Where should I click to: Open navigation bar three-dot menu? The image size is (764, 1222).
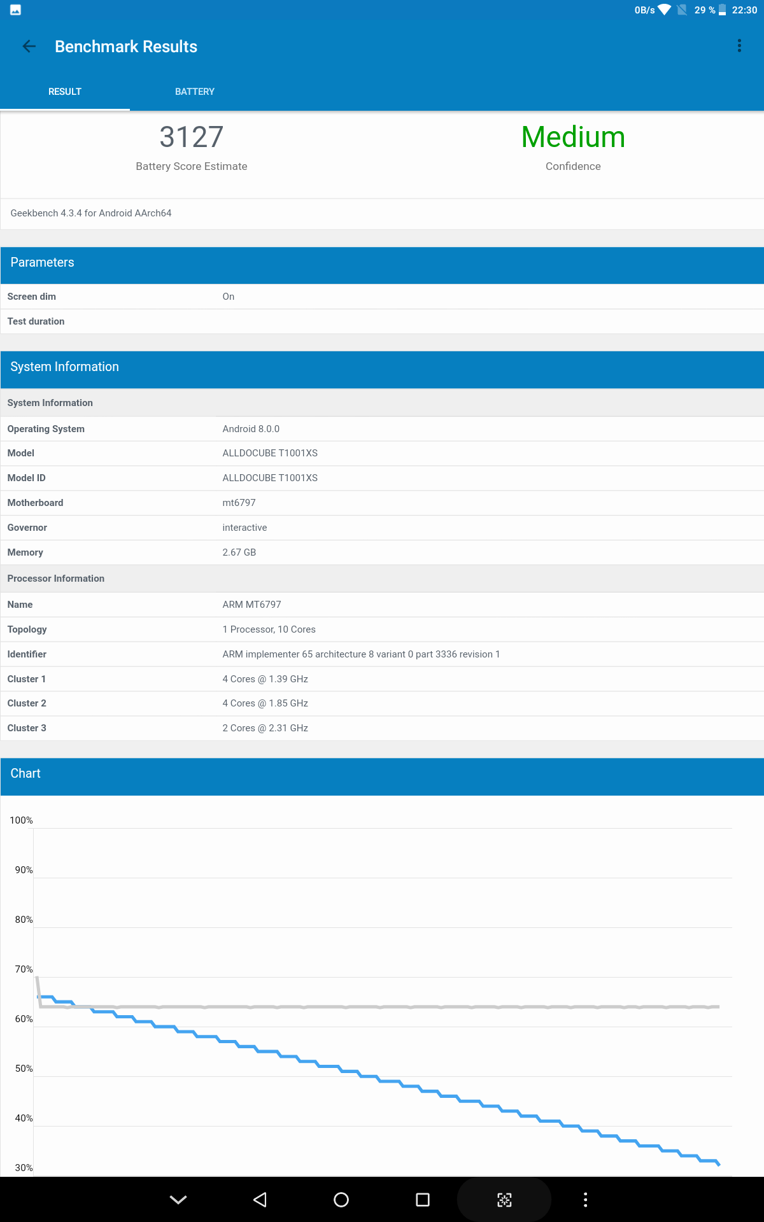(586, 1200)
